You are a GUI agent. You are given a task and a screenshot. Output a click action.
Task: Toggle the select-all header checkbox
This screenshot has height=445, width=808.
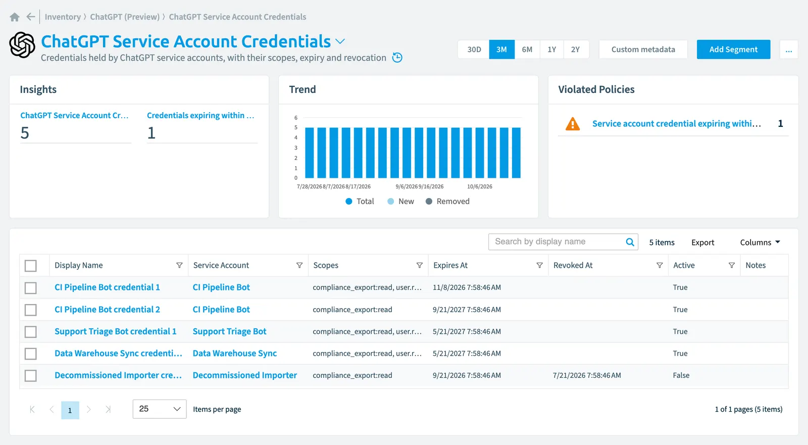pos(31,266)
